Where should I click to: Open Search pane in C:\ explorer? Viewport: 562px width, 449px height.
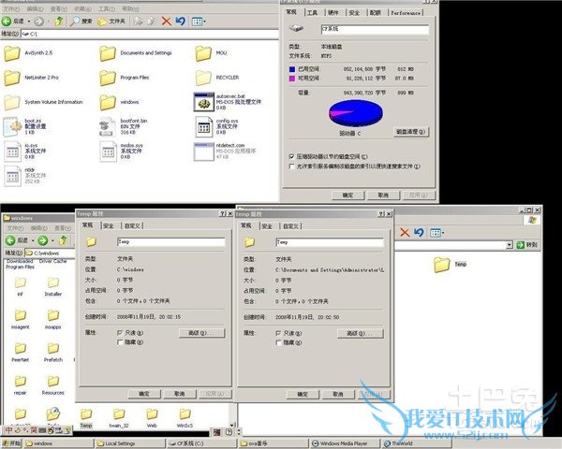[x=81, y=22]
